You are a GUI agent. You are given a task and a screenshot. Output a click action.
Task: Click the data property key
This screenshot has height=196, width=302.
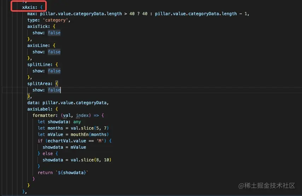click(33, 103)
